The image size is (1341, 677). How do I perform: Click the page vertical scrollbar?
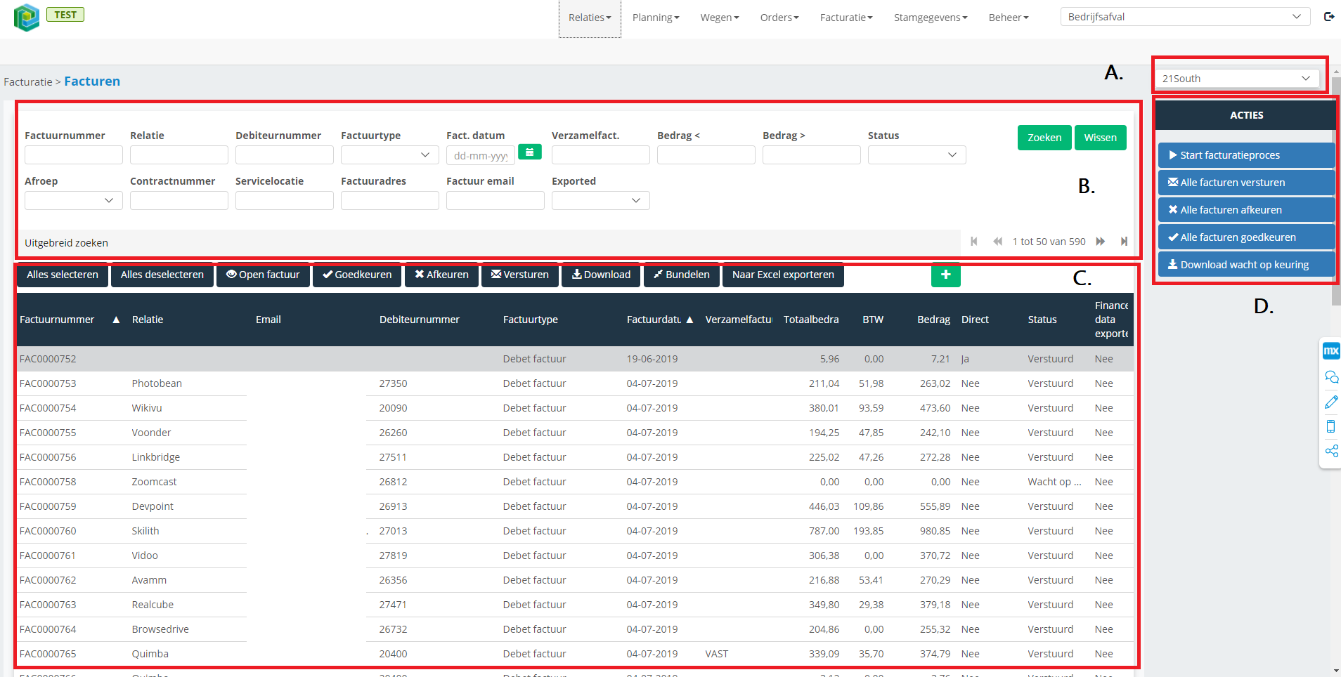[1335, 190]
